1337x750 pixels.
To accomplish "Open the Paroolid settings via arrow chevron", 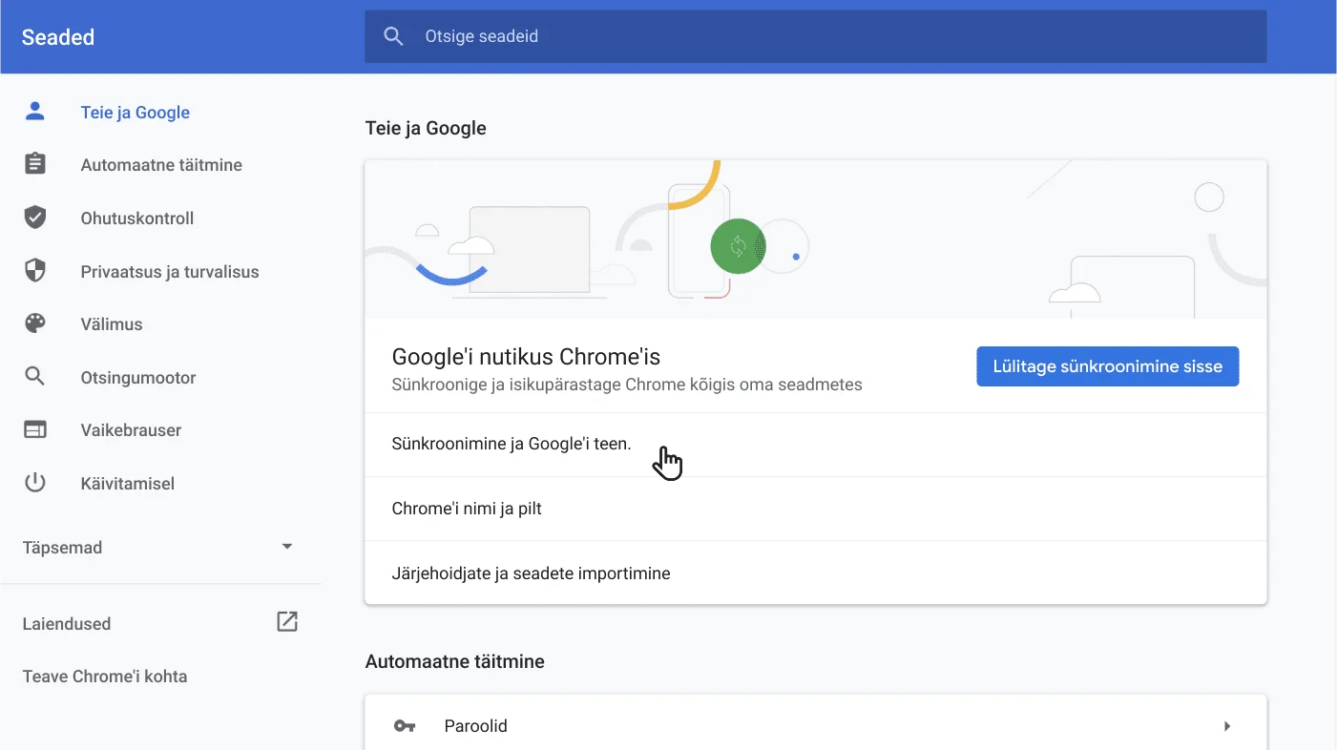I will (1226, 725).
